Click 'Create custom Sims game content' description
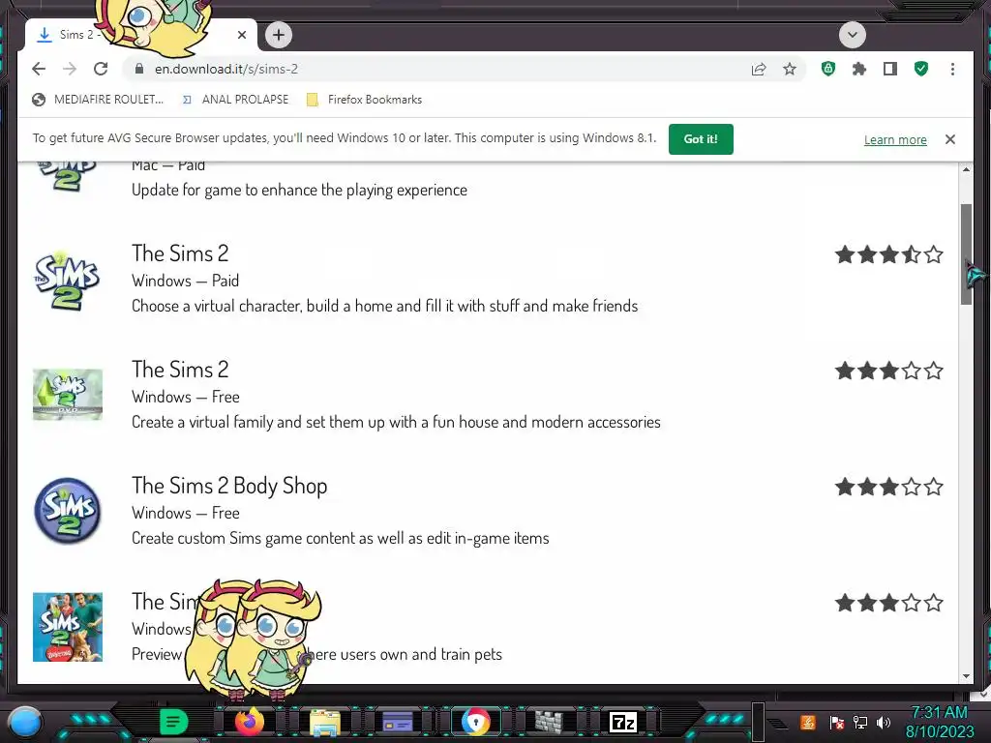This screenshot has width=991, height=743. tap(341, 538)
